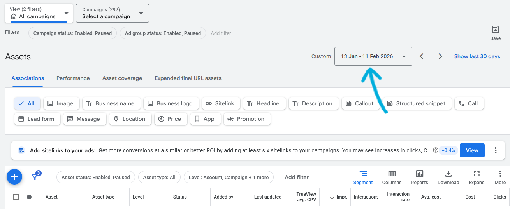Select the Image asset type chip
The image size is (510, 209).
click(60, 103)
